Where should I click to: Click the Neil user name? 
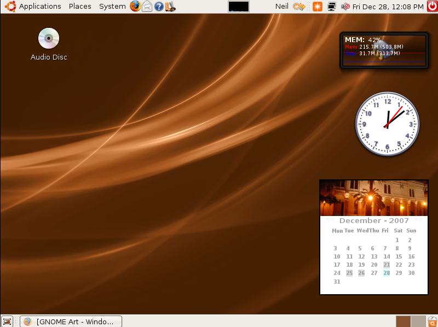pyautogui.click(x=282, y=7)
